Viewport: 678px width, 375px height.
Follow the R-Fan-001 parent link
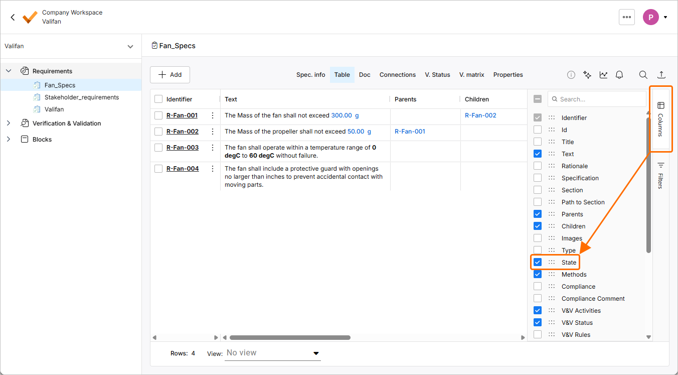pos(410,132)
